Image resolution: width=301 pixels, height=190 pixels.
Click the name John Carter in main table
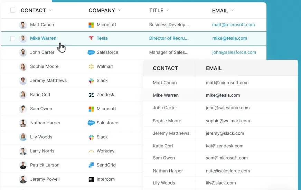coord(42,53)
